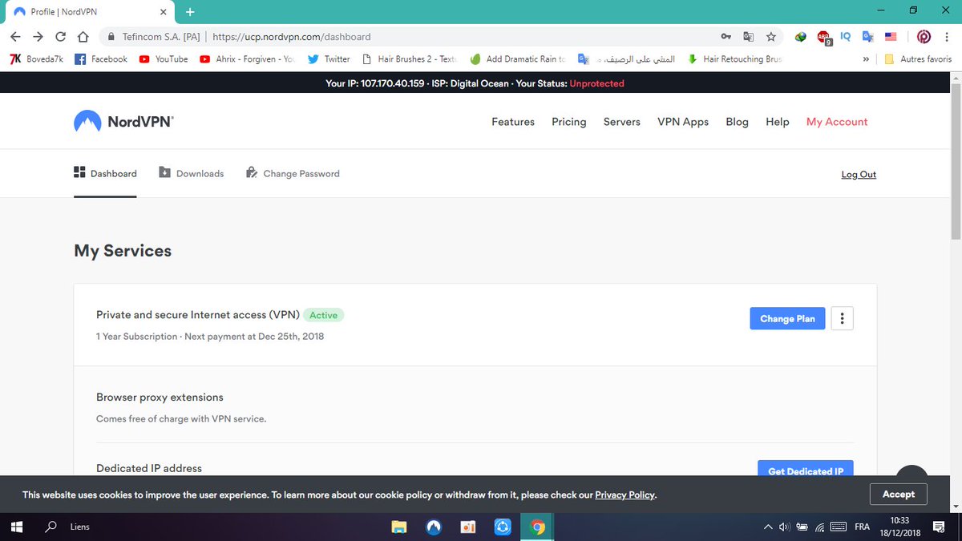Reload the current page

click(60, 37)
